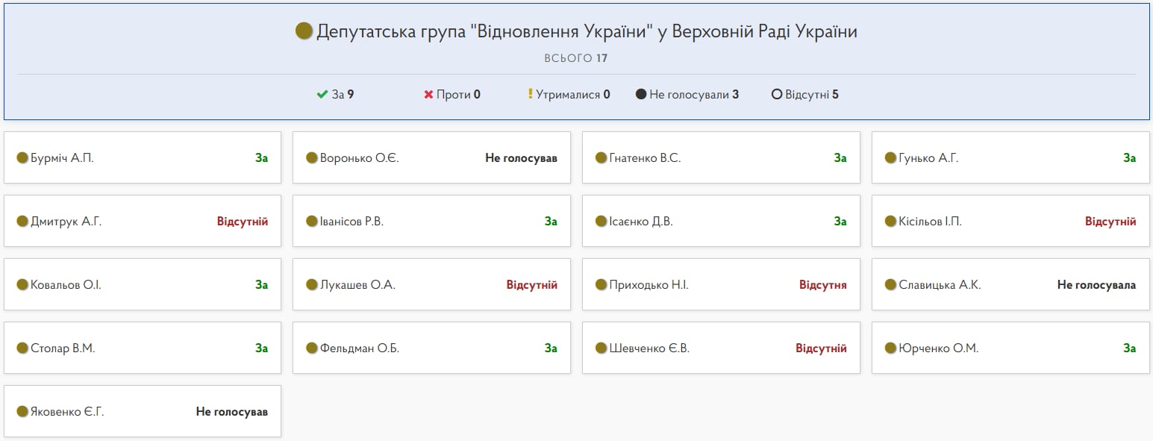Click the gold dot beside Бурміч А.П.

tap(22, 158)
